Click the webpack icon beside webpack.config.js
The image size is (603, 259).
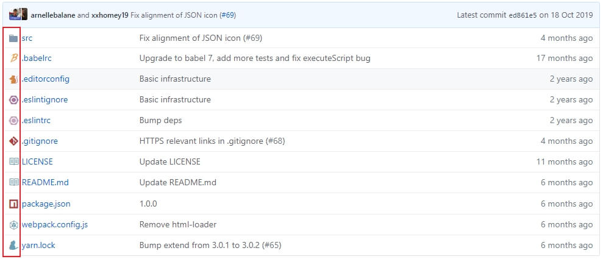point(13,224)
